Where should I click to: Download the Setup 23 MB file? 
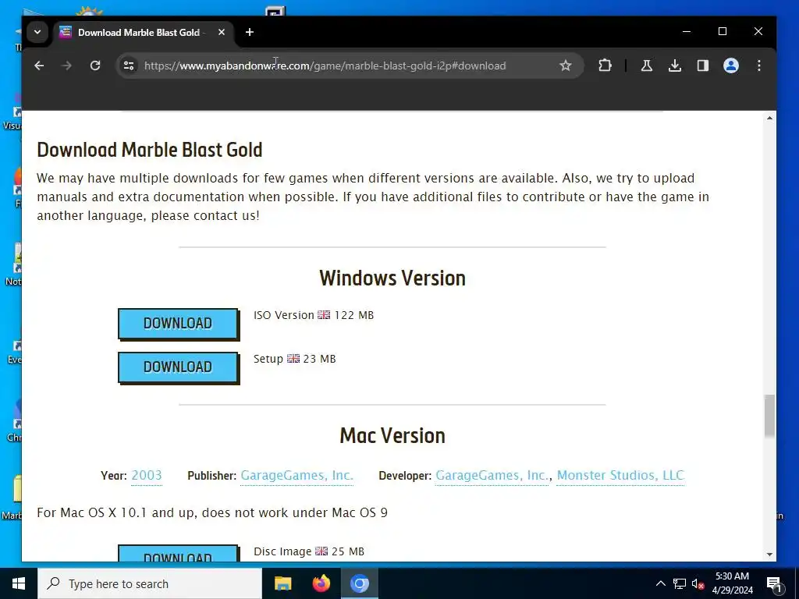[178, 367]
